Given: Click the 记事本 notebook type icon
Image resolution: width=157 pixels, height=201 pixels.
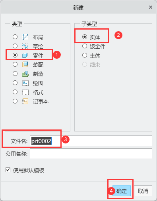Looking at the screenshot, I should click(25, 101).
